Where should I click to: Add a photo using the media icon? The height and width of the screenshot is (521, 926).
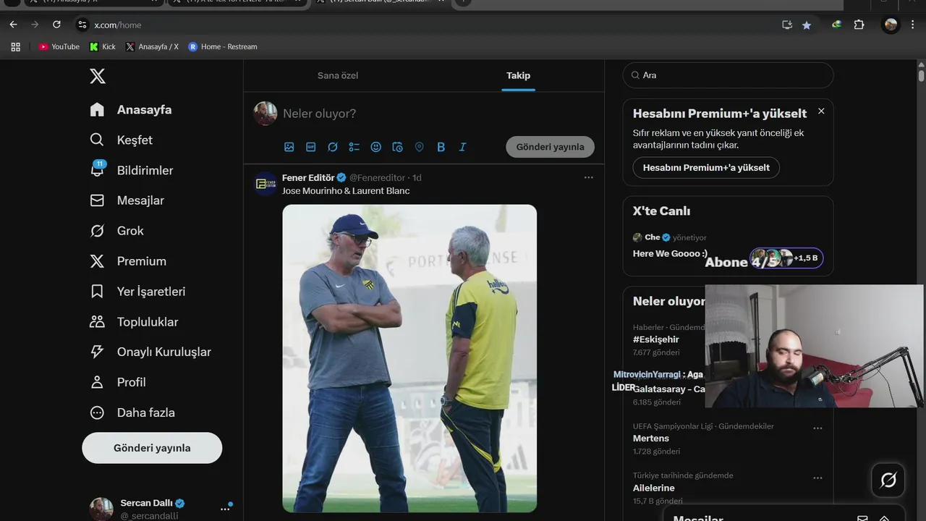289,147
